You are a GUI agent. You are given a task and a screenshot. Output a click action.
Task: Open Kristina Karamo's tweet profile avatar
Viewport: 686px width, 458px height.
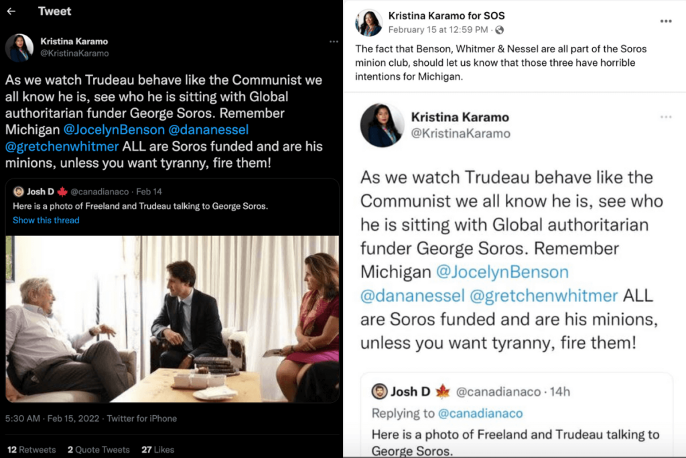click(19, 48)
